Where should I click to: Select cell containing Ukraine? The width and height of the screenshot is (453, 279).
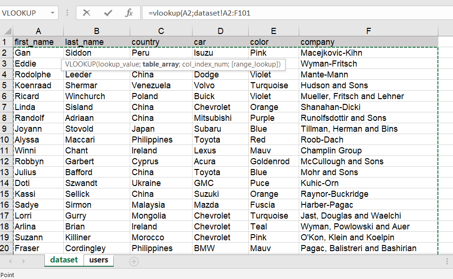(x=161, y=183)
